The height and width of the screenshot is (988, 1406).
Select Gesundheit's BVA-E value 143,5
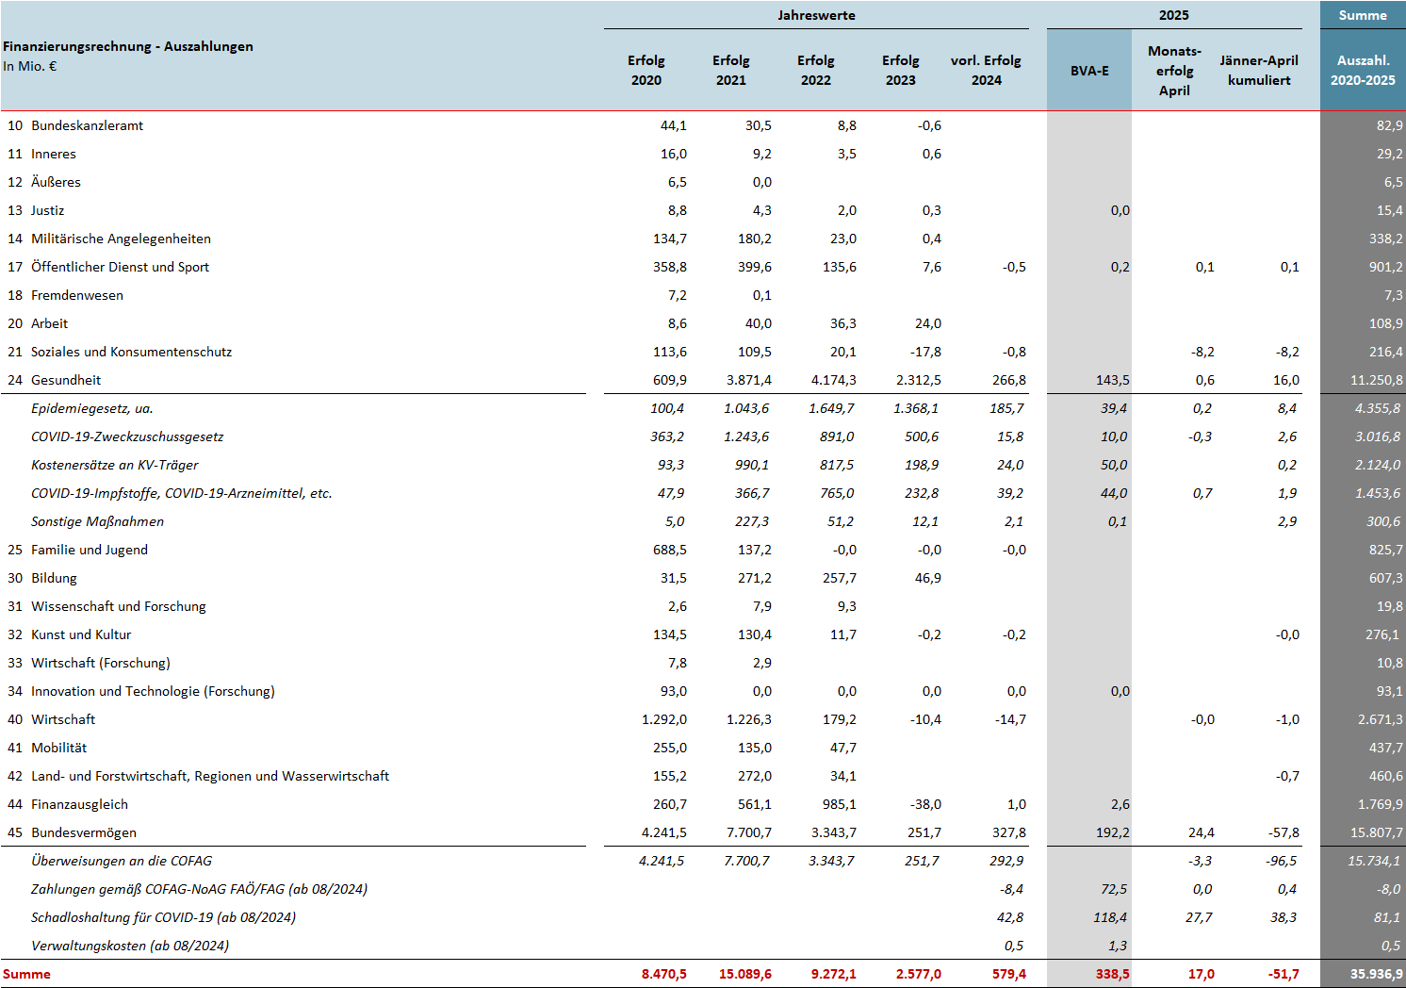pyautogui.click(x=1112, y=380)
